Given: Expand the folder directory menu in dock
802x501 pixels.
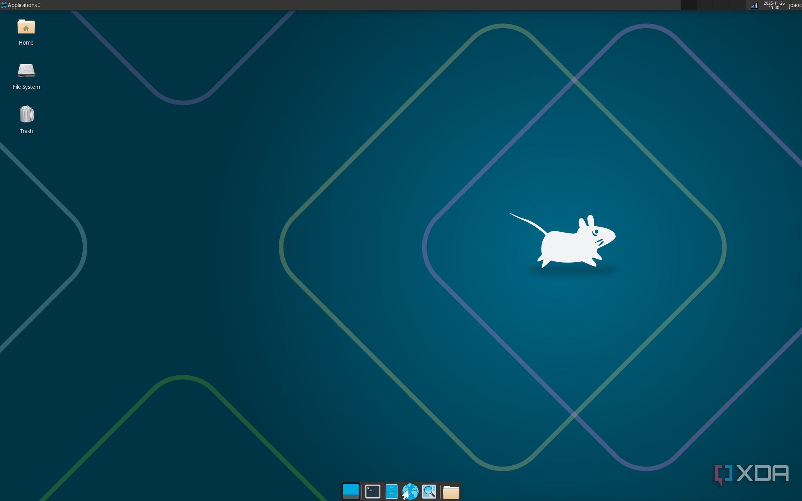Looking at the screenshot, I should (x=451, y=492).
